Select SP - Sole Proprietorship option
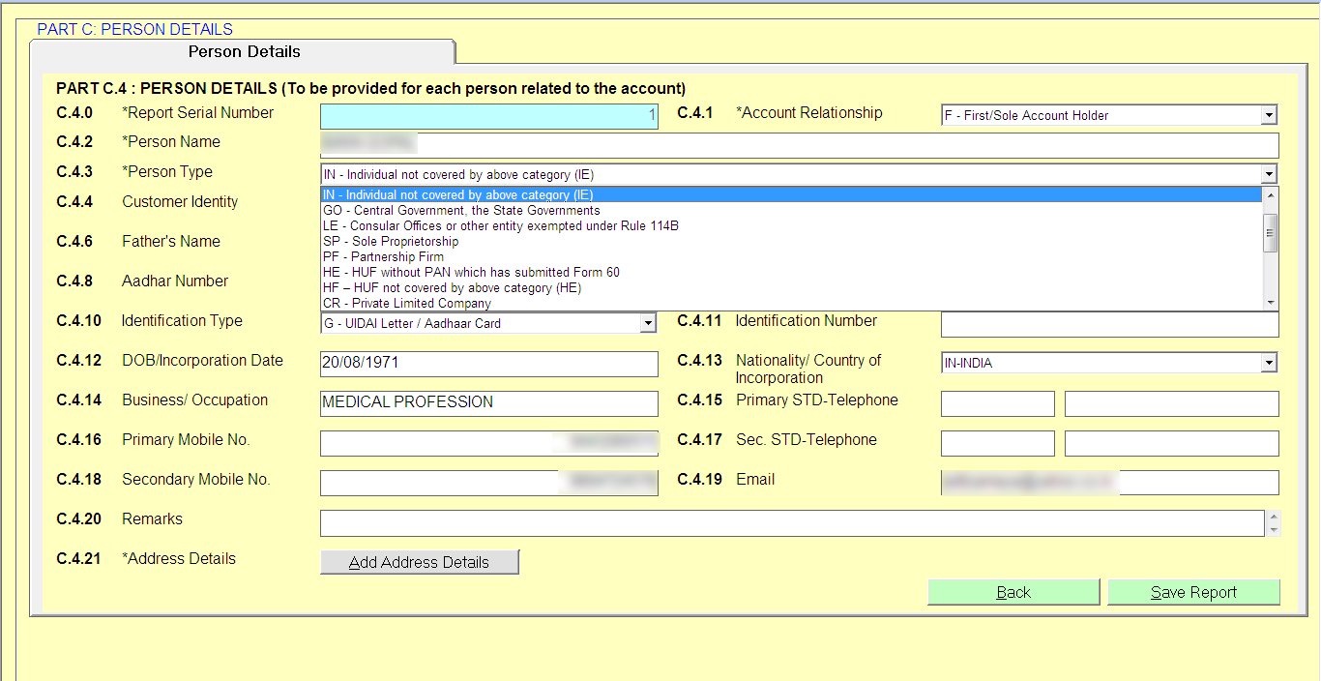 click(x=391, y=242)
